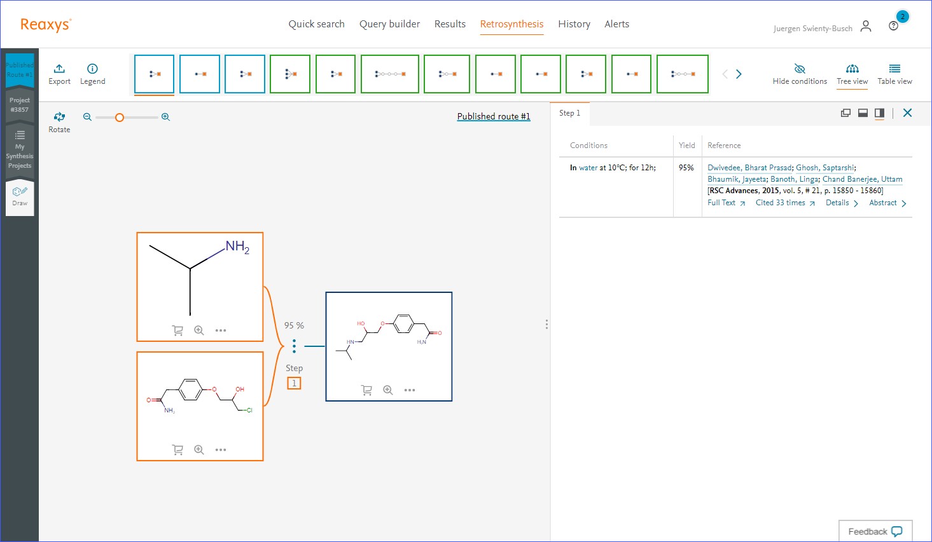Open the Draw tool in sidebar
The height and width of the screenshot is (542, 932).
pos(20,196)
